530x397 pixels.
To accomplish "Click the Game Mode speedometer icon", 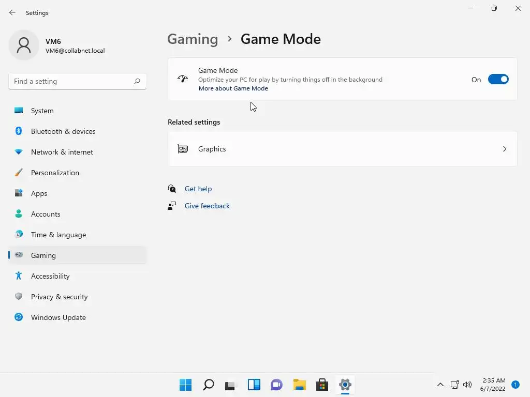I will coord(183,79).
